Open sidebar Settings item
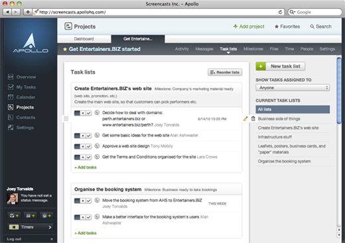Viewport: 345px width, 243px height. point(21,127)
